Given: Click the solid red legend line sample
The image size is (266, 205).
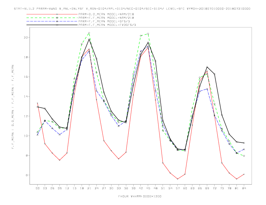Looking at the screenshot, I should point(52,14).
